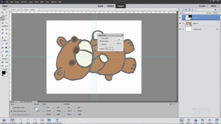Delete layer using the trash icon

[x=215, y=10]
